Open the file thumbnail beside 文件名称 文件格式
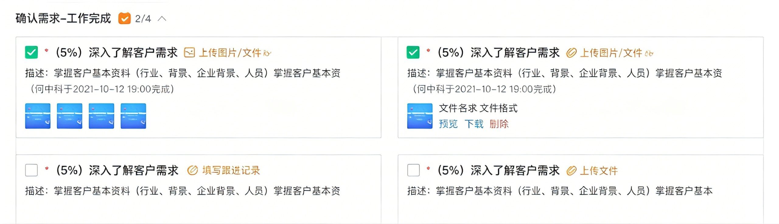The height and width of the screenshot is (224, 779). pyautogui.click(x=420, y=116)
